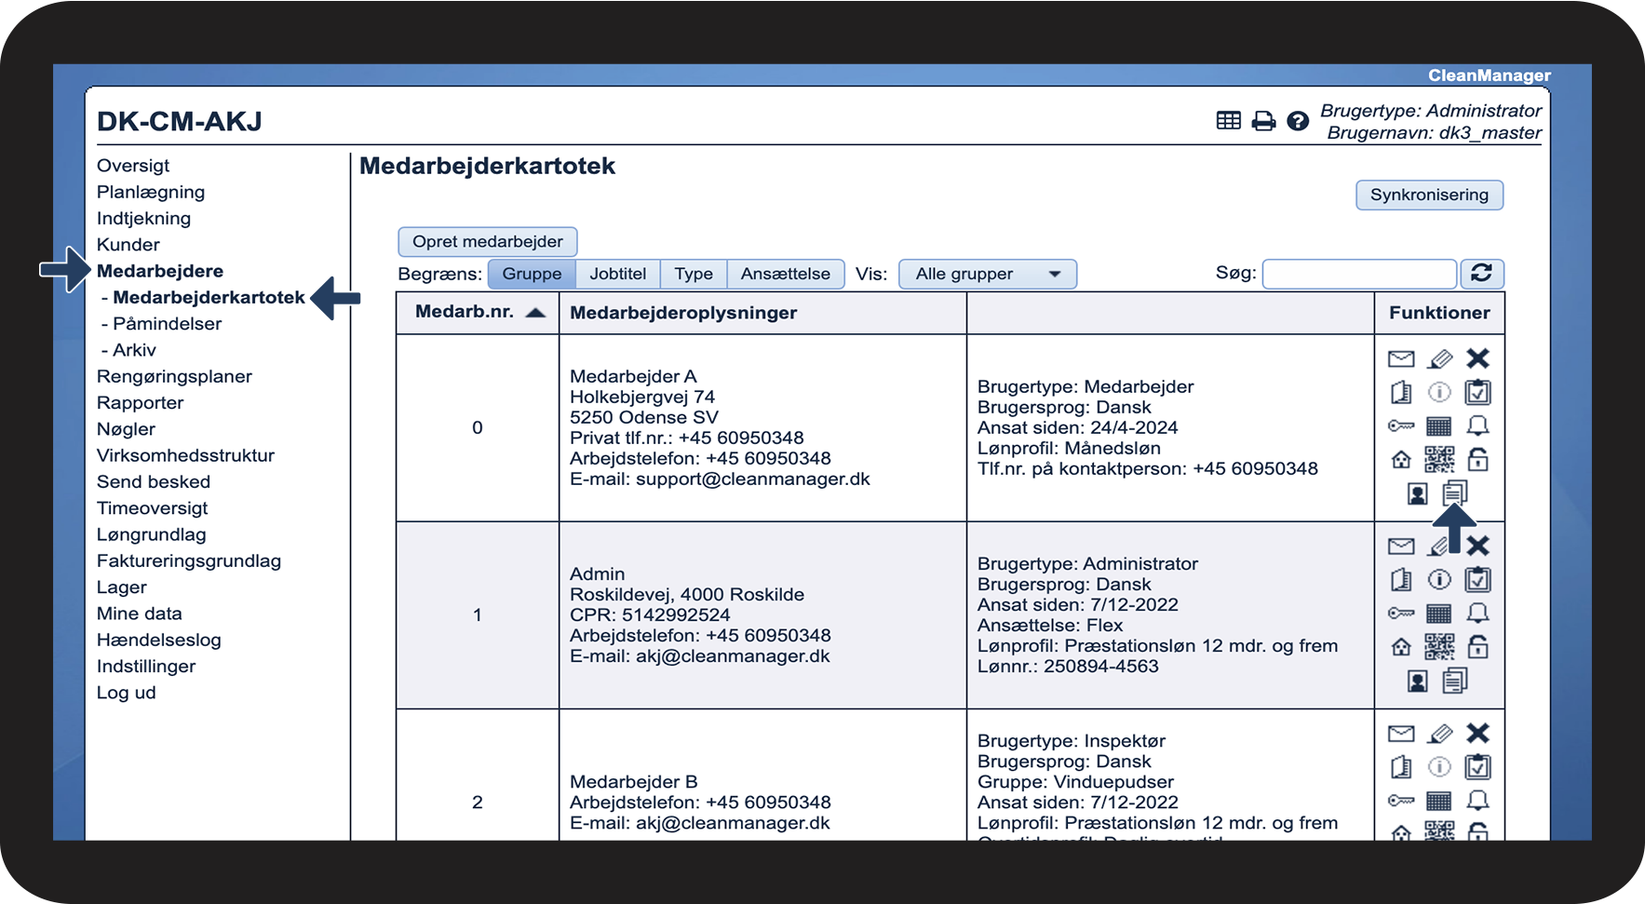
Task: Click the bell icon in Admin row
Action: pyautogui.click(x=1477, y=614)
